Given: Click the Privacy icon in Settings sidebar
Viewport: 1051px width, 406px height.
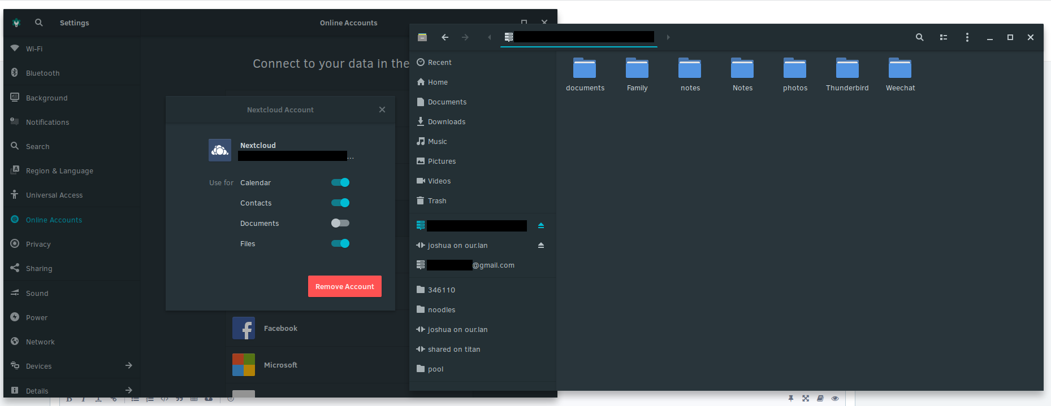Looking at the screenshot, I should pos(15,243).
